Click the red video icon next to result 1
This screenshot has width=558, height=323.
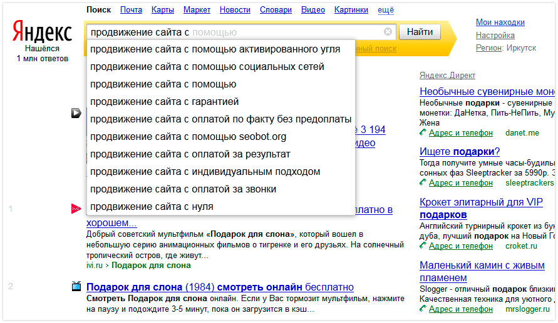(x=76, y=209)
